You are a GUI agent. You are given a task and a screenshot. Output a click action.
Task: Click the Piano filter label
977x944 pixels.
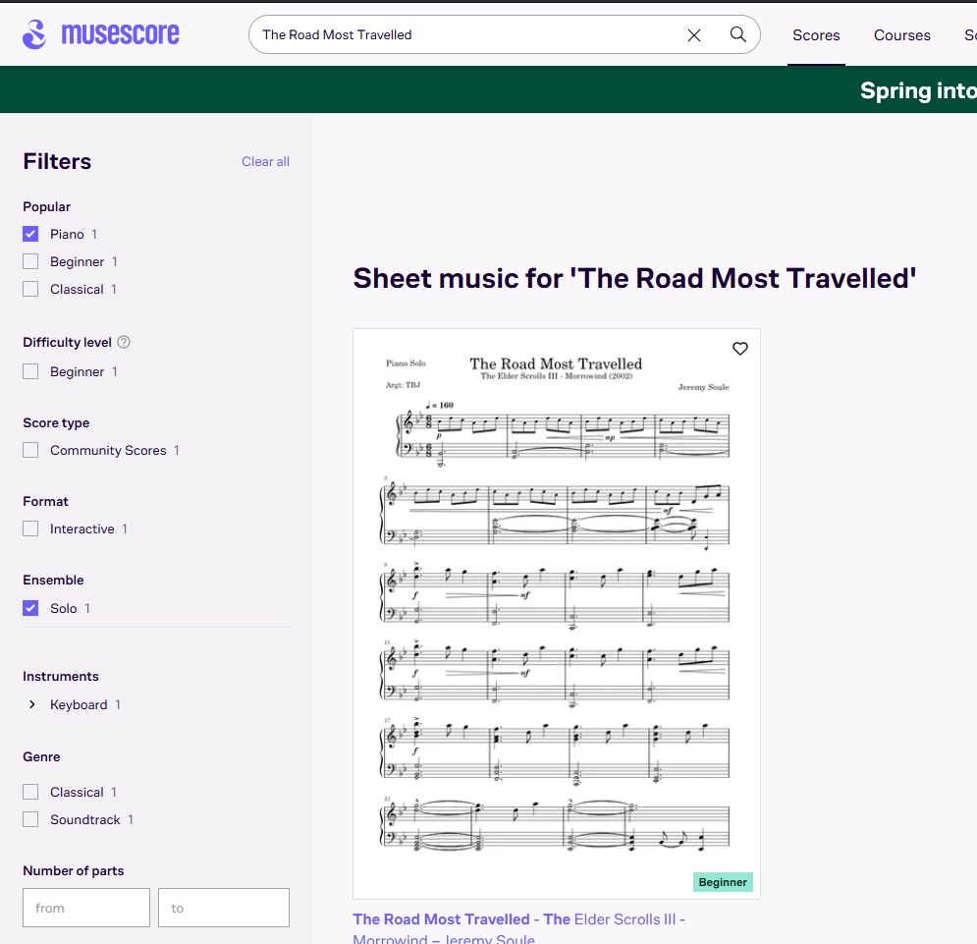(x=67, y=235)
